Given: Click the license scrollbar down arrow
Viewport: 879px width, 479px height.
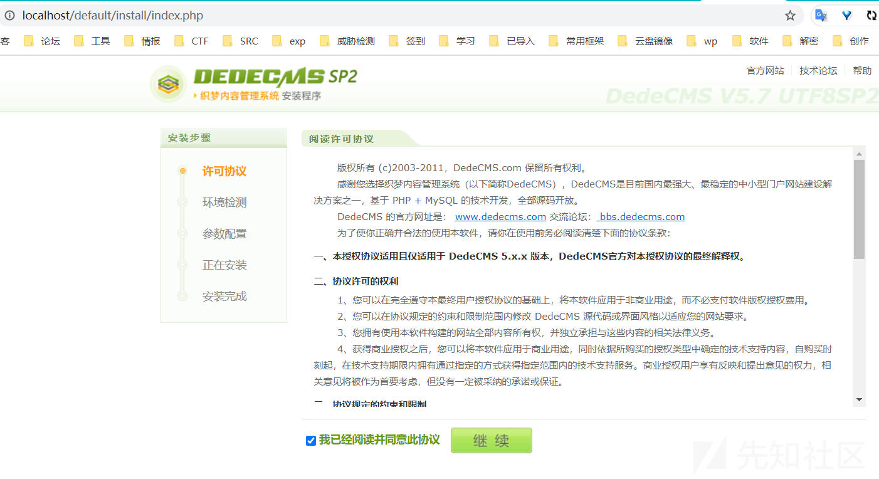Looking at the screenshot, I should (x=859, y=399).
